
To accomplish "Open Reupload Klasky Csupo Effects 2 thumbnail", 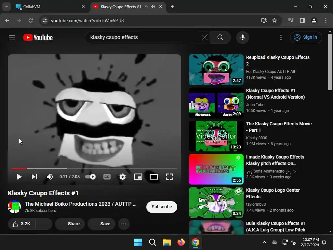I will point(216,70).
